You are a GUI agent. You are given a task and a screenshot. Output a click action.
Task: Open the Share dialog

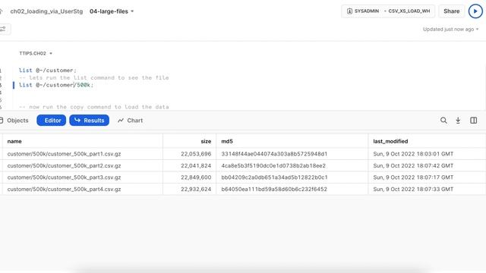point(451,11)
